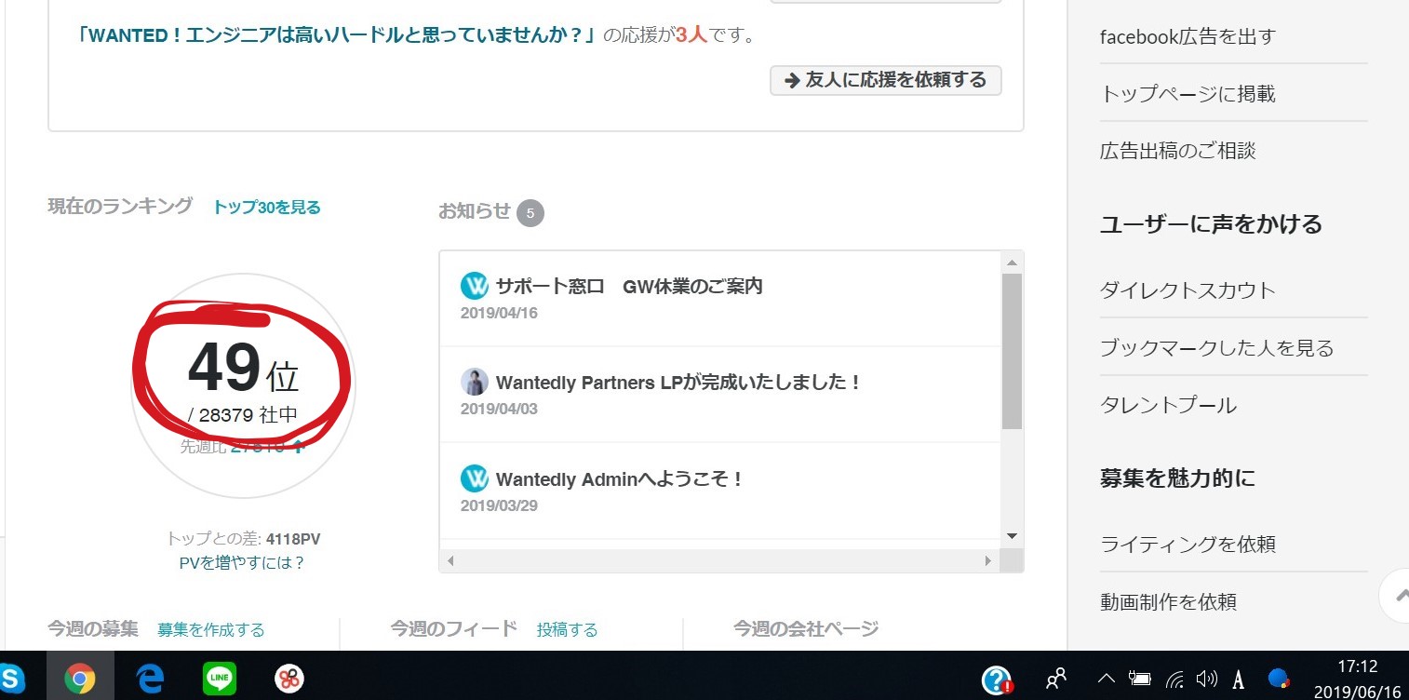Open the red pinwheel app on the taskbar
Screen dimensions: 1409x700
click(289, 679)
